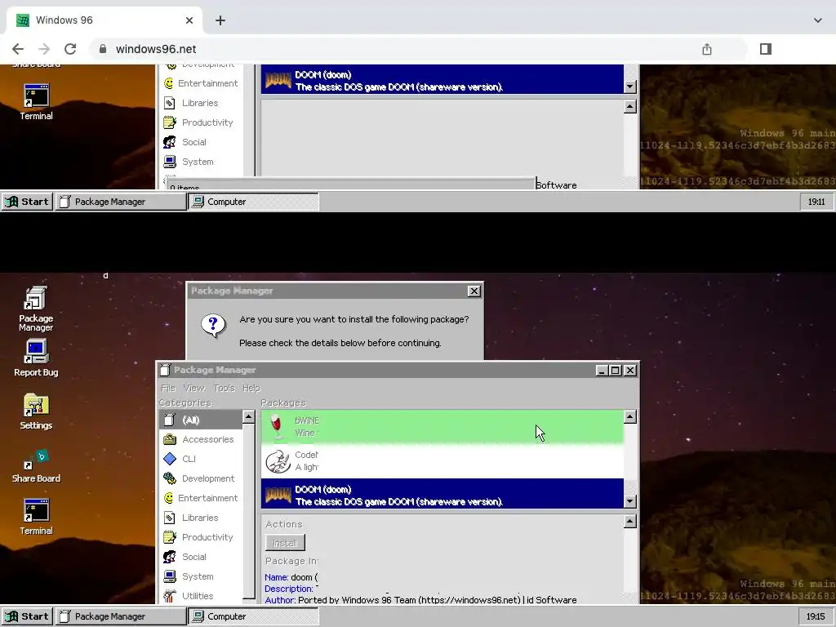Click the Install button under Actions
The height and width of the screenshot is (627, 836).
[x=285, y=543]
